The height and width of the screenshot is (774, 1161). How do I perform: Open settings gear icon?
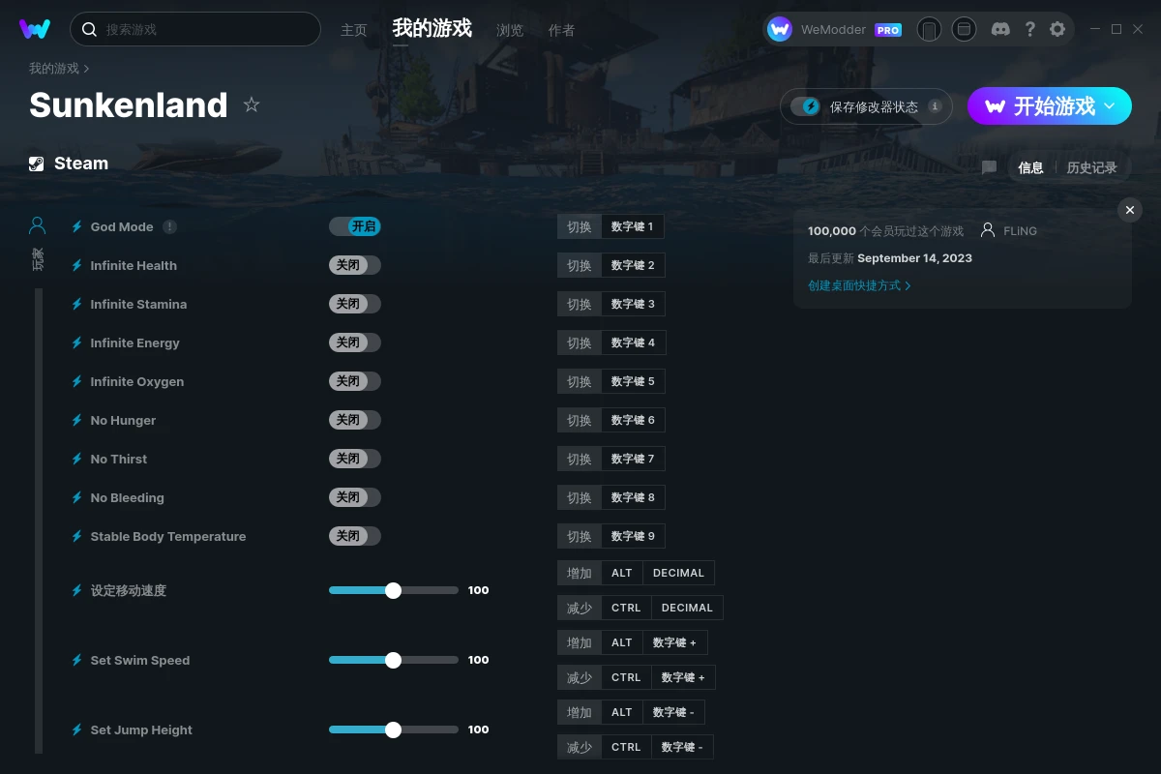coord(1057,29)
